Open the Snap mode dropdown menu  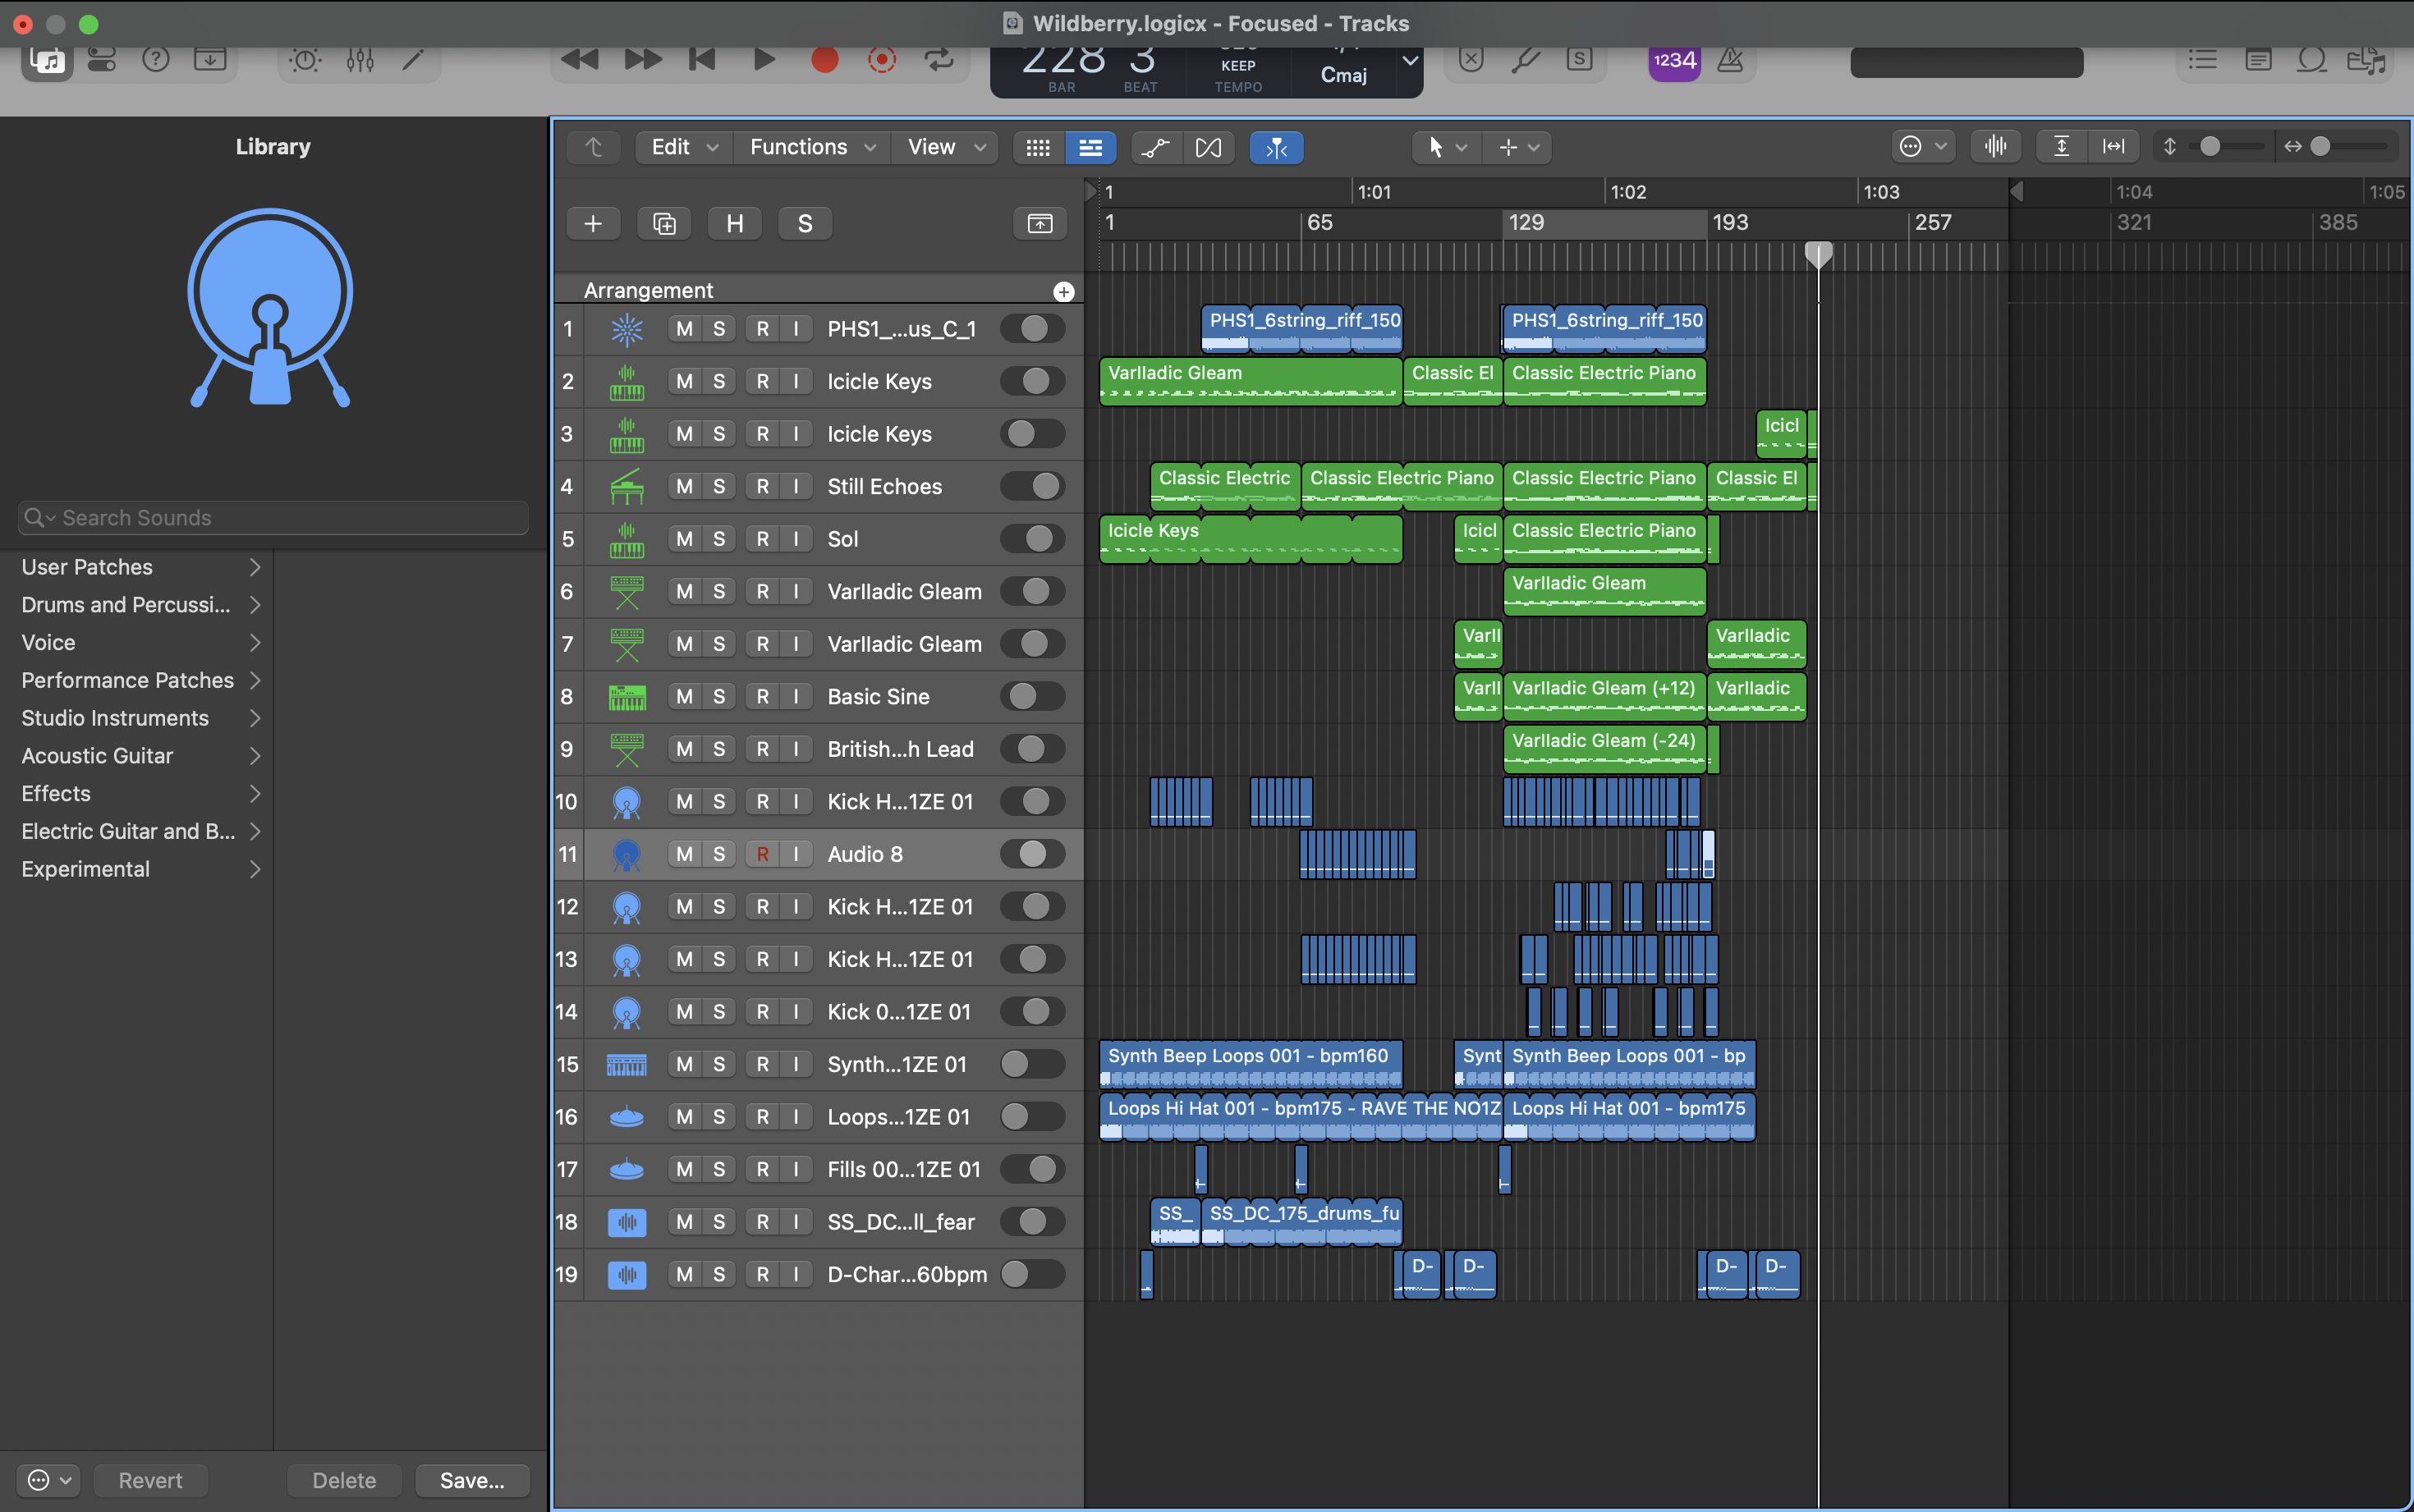[1921, 147]
